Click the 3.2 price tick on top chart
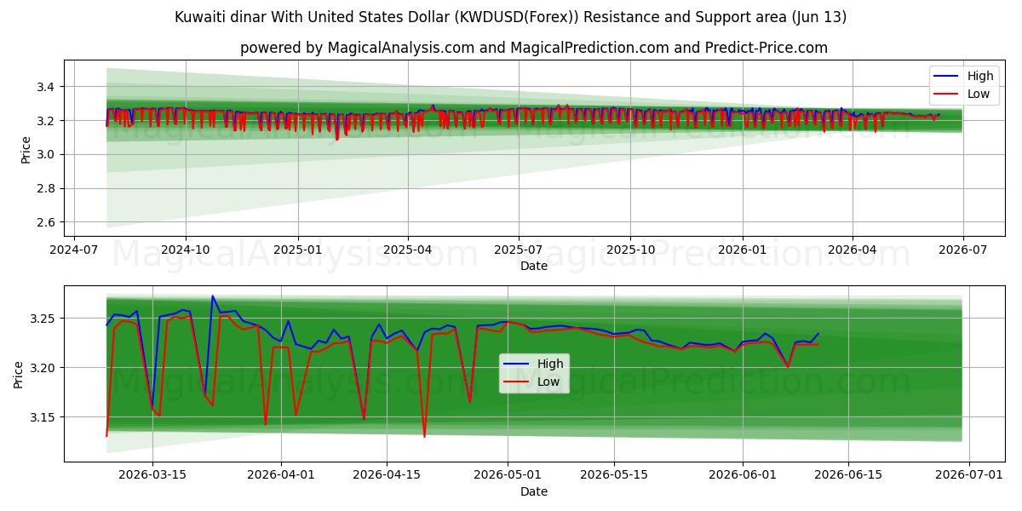This screenshot has width=1022, height=511. pos(48,121)
